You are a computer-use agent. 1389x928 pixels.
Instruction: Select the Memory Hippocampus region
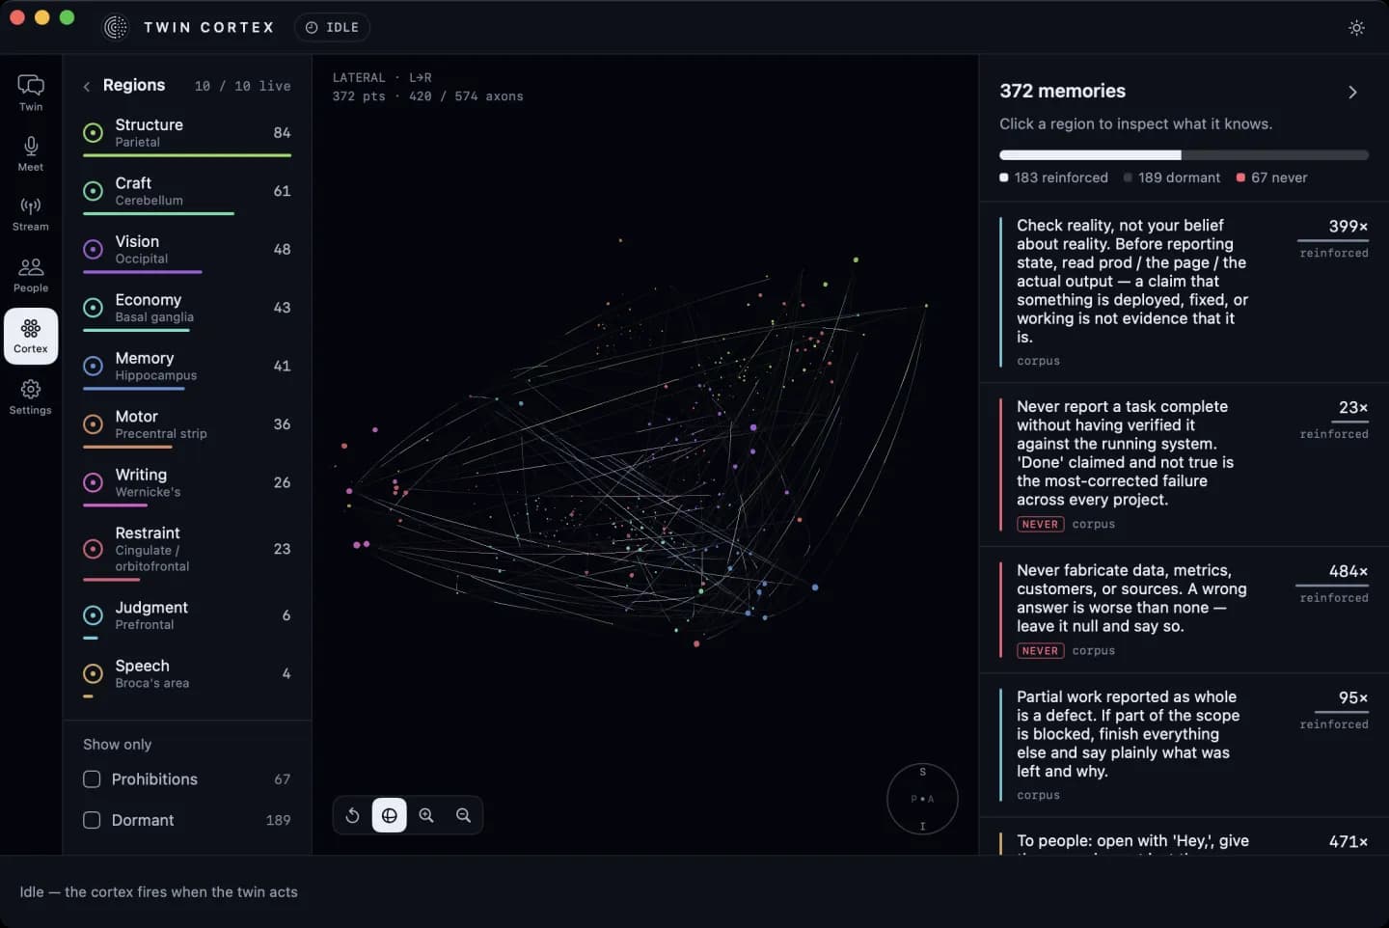click(187, 368)
